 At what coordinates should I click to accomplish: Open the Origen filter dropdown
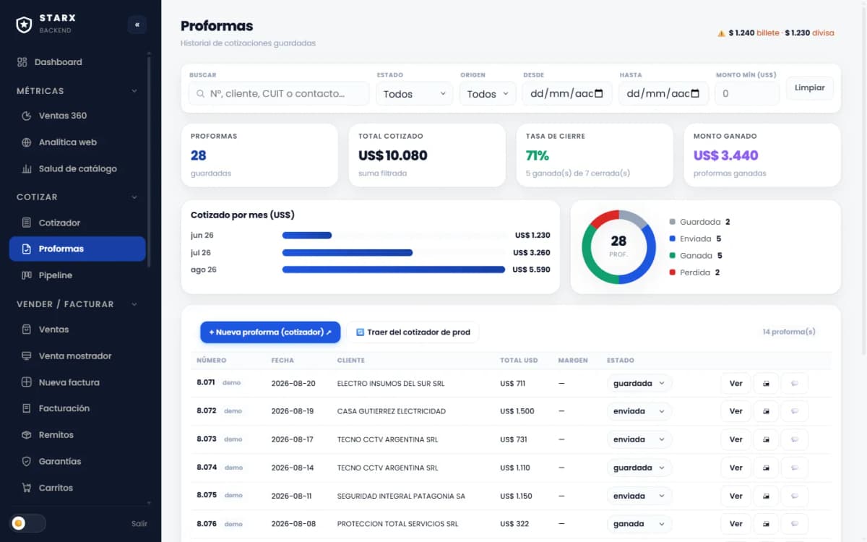pyautogui.click(x=488, y=94)
